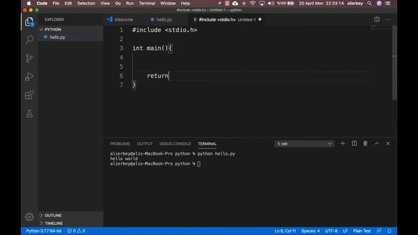The height and width of the screenshot is (235, 418).
Task: Open the cloud upload menu bar icon
Action: 235,3
